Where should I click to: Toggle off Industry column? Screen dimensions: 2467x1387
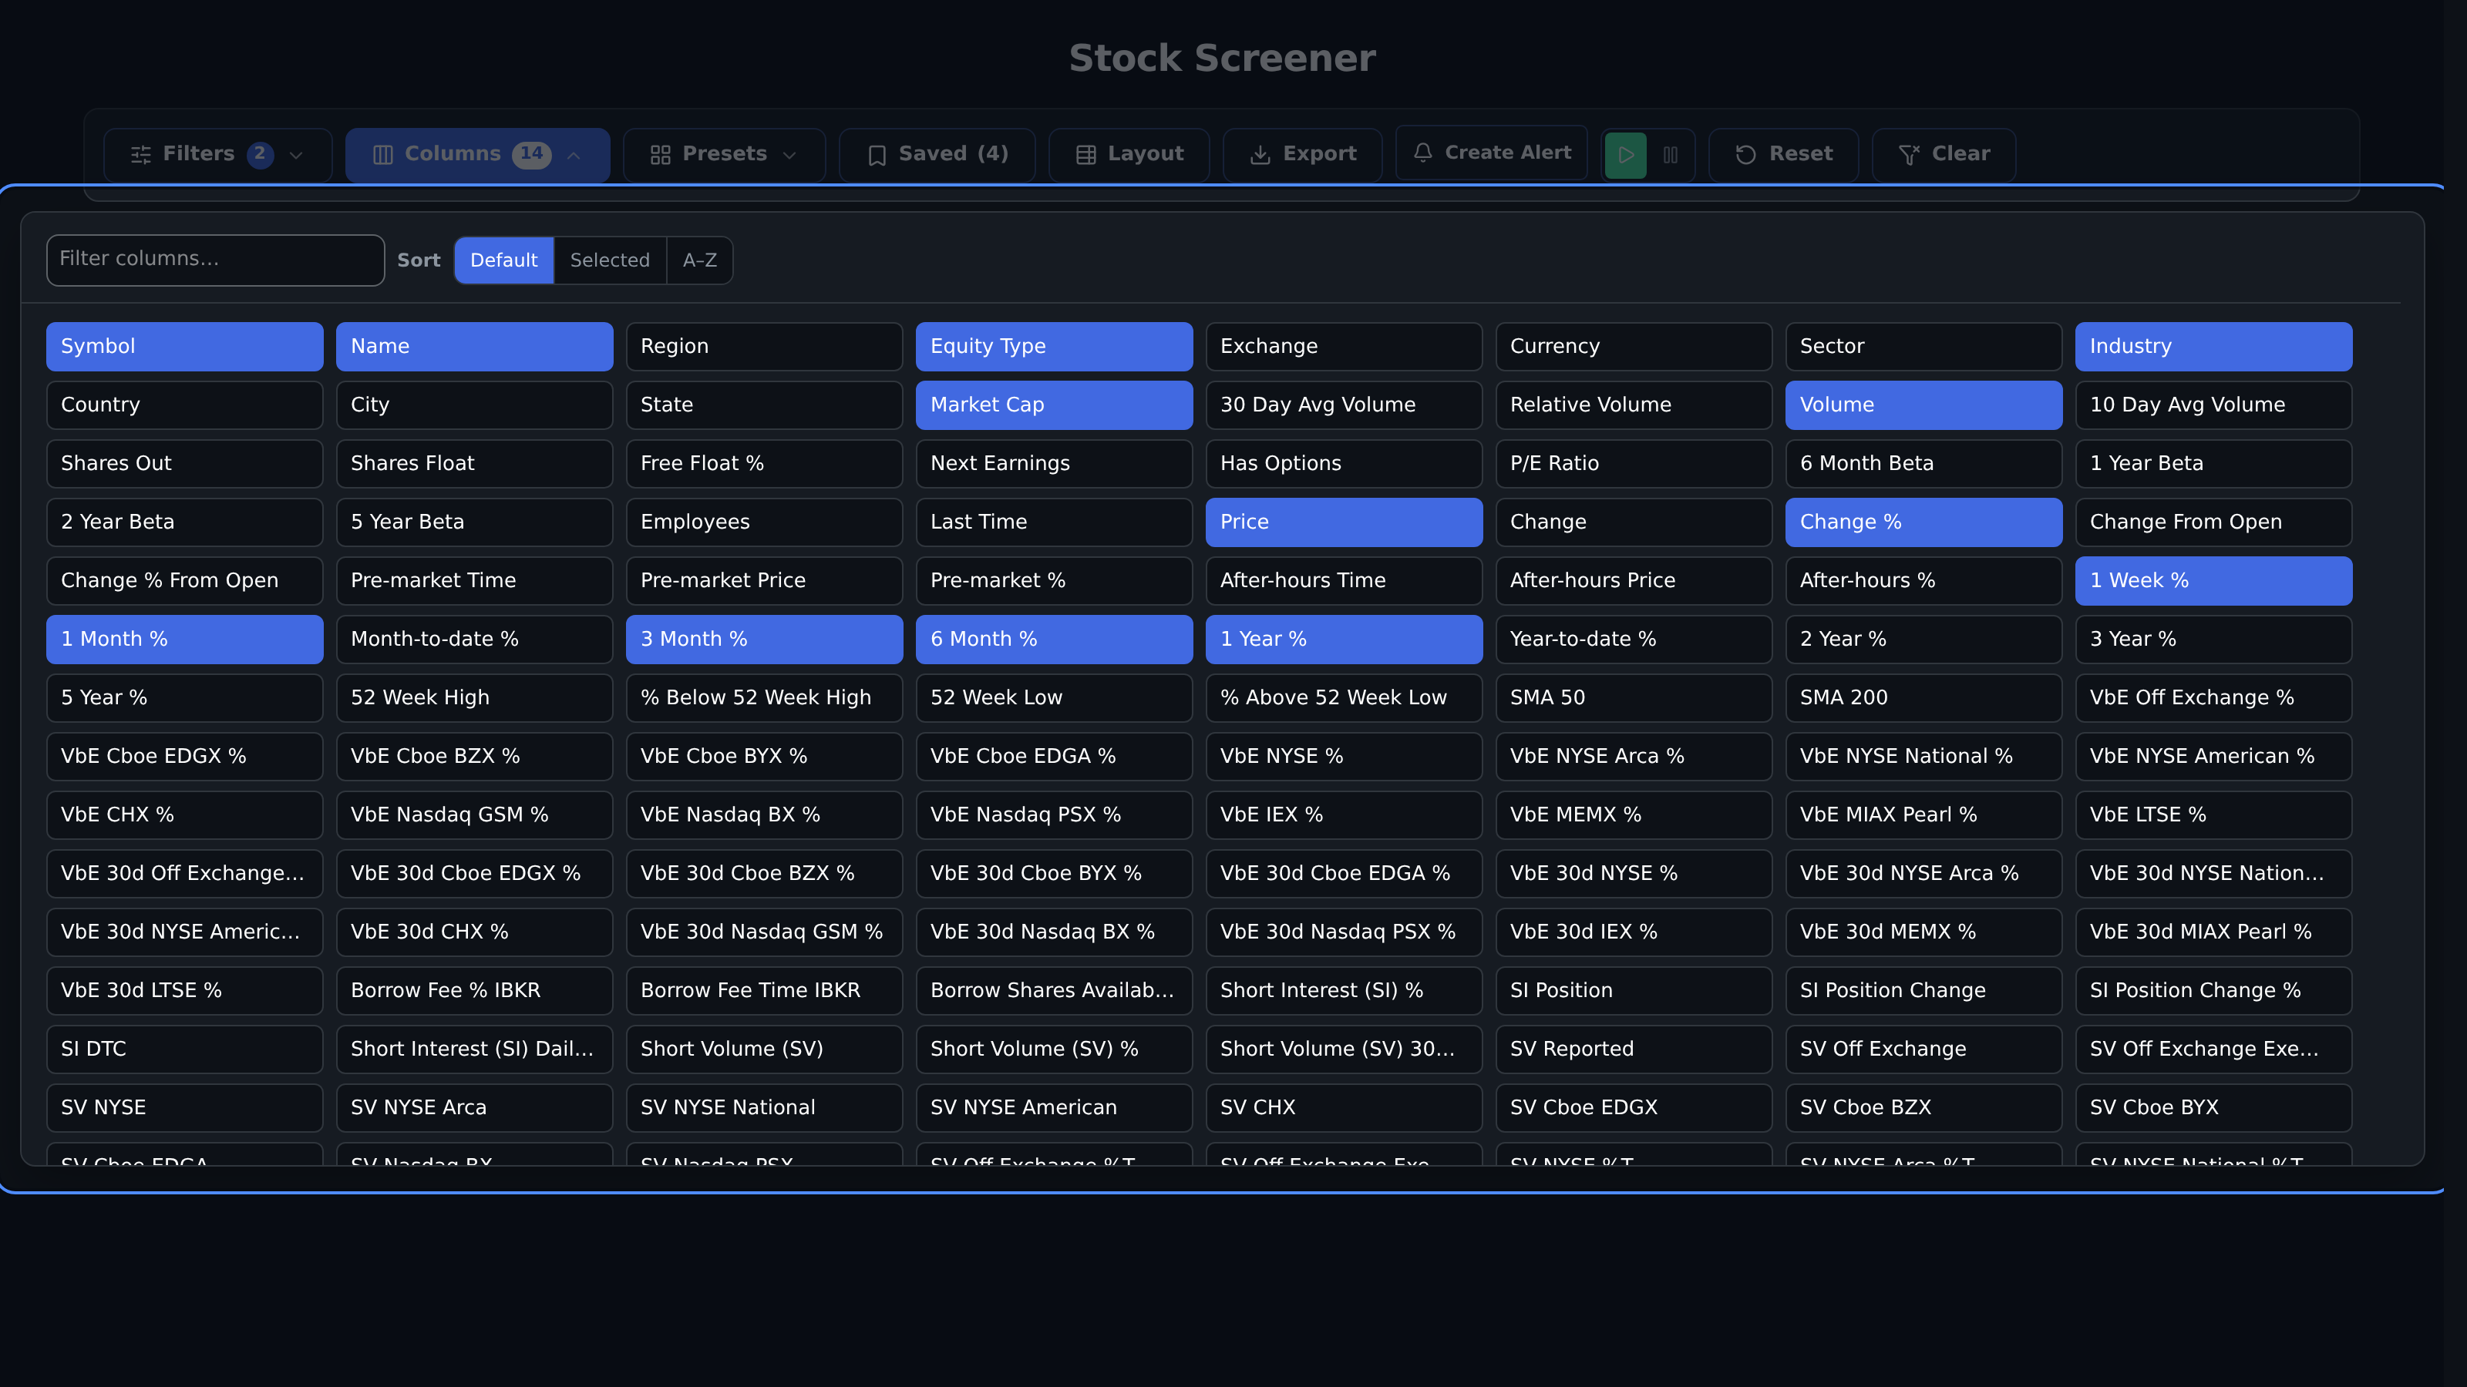point(2213,347)
